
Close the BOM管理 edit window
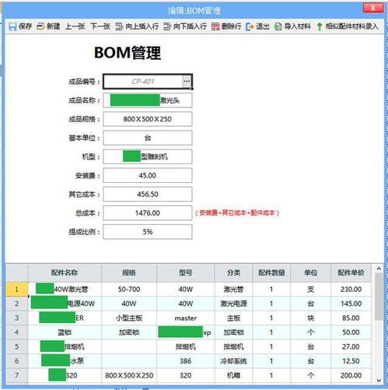tap(373, 8)
